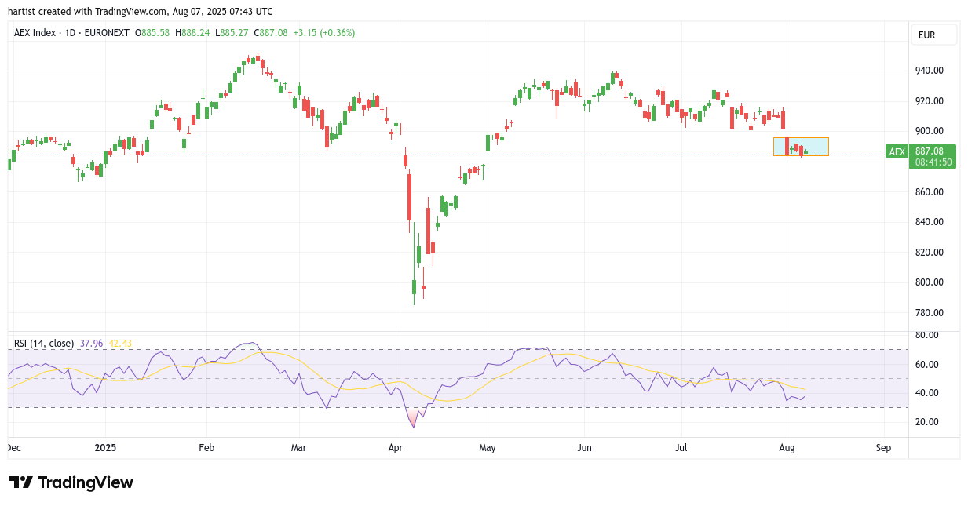Open the EUR currency selector
This screenshot has height=506, width=968.
(x=933, y=35)
